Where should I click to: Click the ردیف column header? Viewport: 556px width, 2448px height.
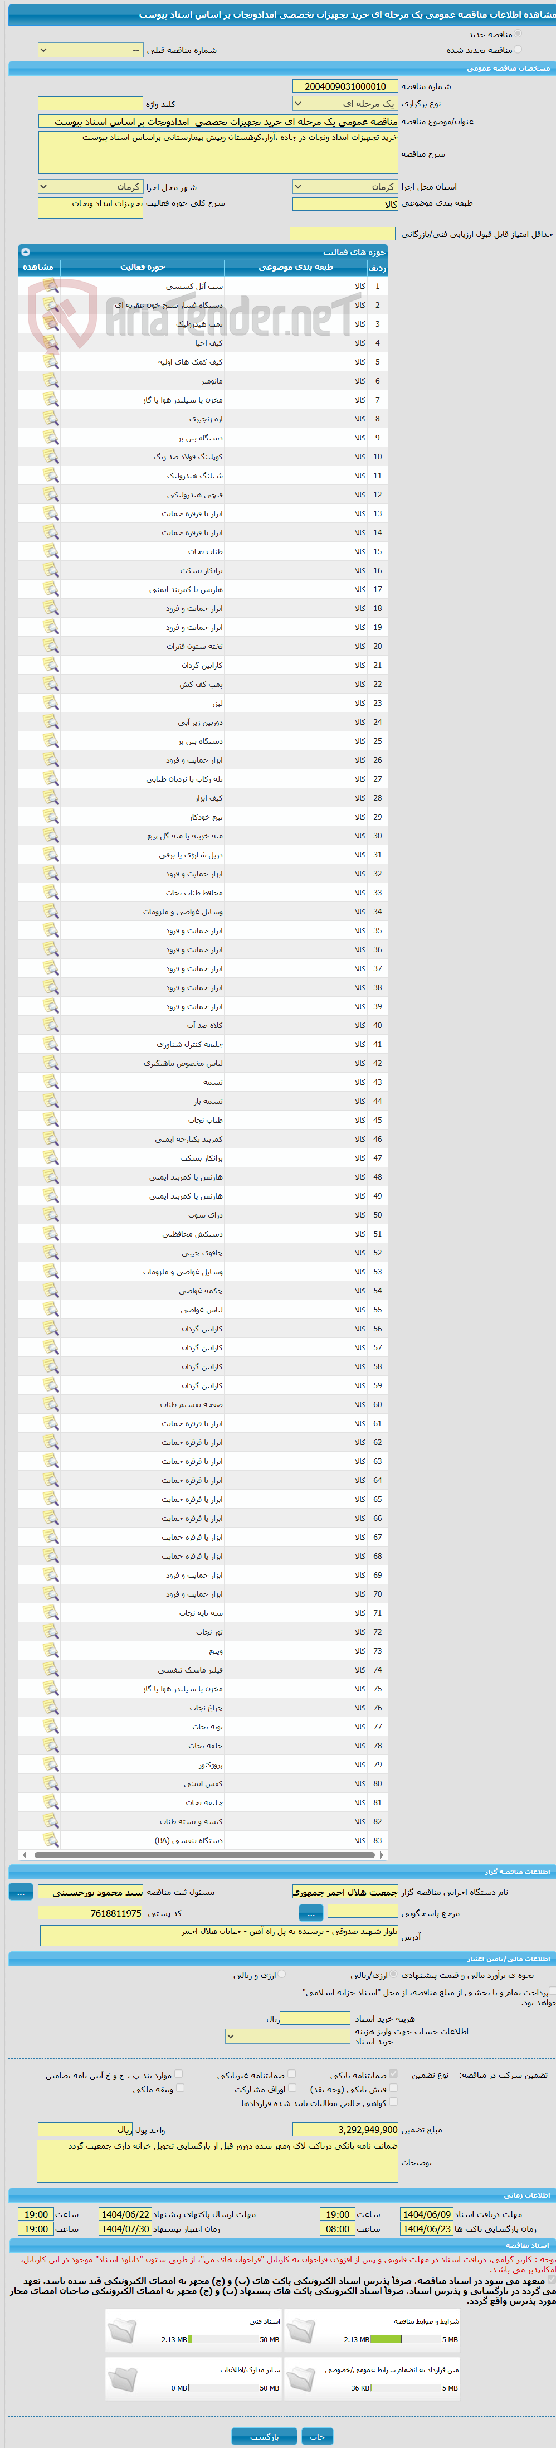tap(377, 268)
